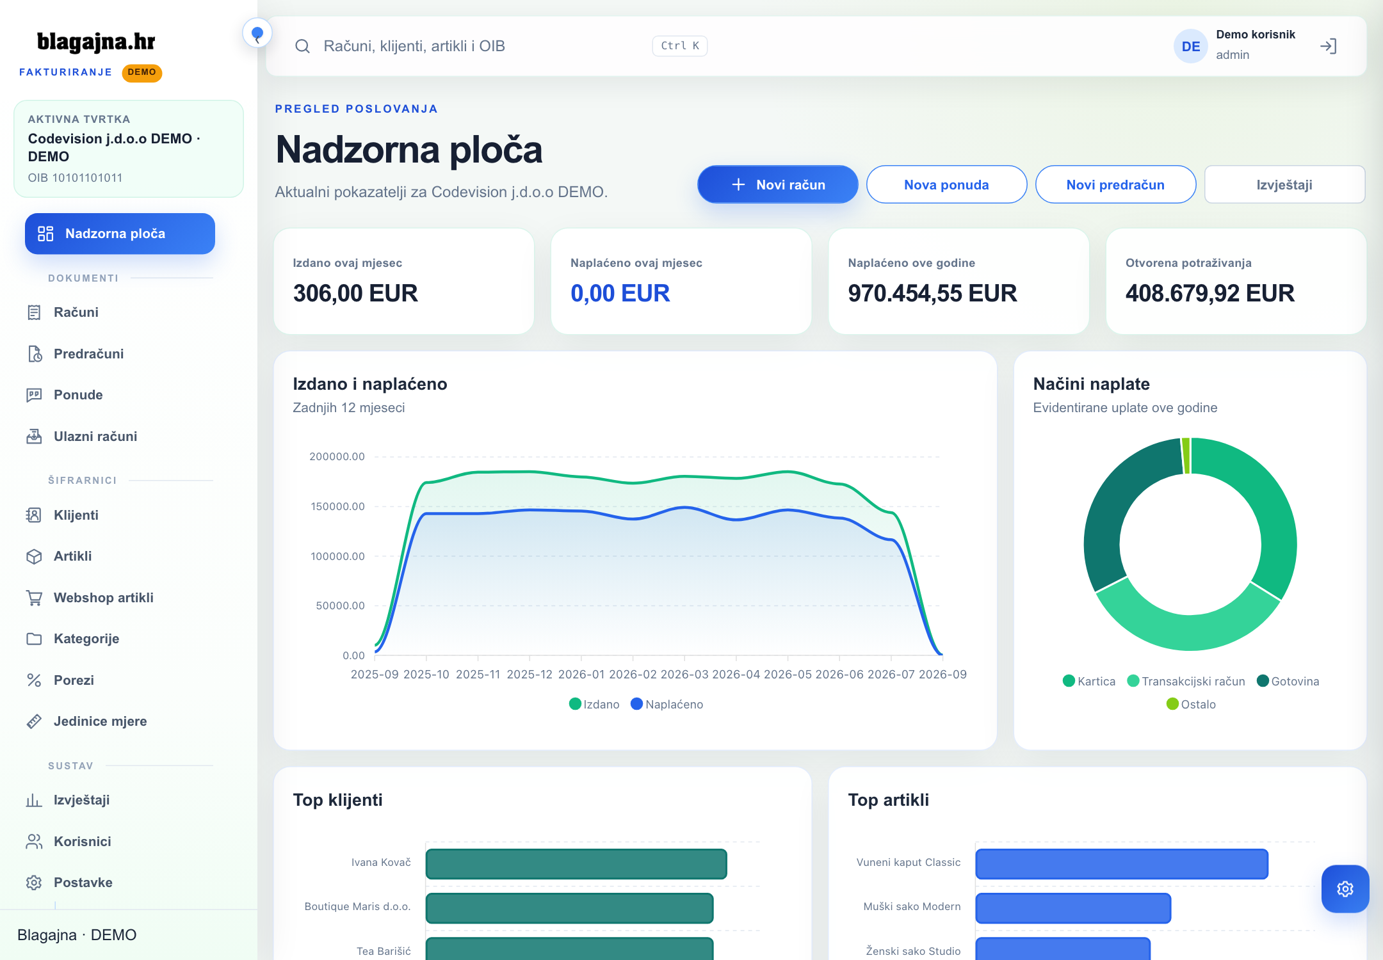Toggle Transakcijski račun in payment legend
The image size is (1383, 960).
click(x=1186, y=681)
